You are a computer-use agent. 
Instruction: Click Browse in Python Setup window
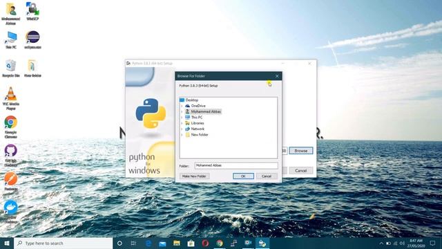pos(301,151)
